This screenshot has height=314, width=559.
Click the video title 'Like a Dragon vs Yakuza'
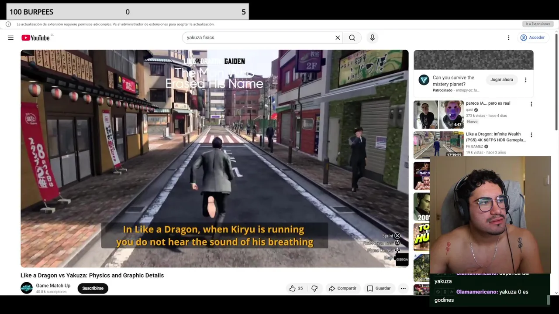[92, 275]
